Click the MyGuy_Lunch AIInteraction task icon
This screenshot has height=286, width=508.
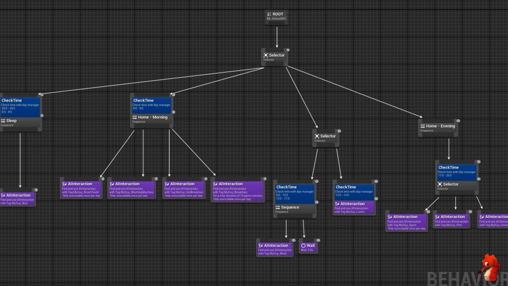click(x=337, y=204)
